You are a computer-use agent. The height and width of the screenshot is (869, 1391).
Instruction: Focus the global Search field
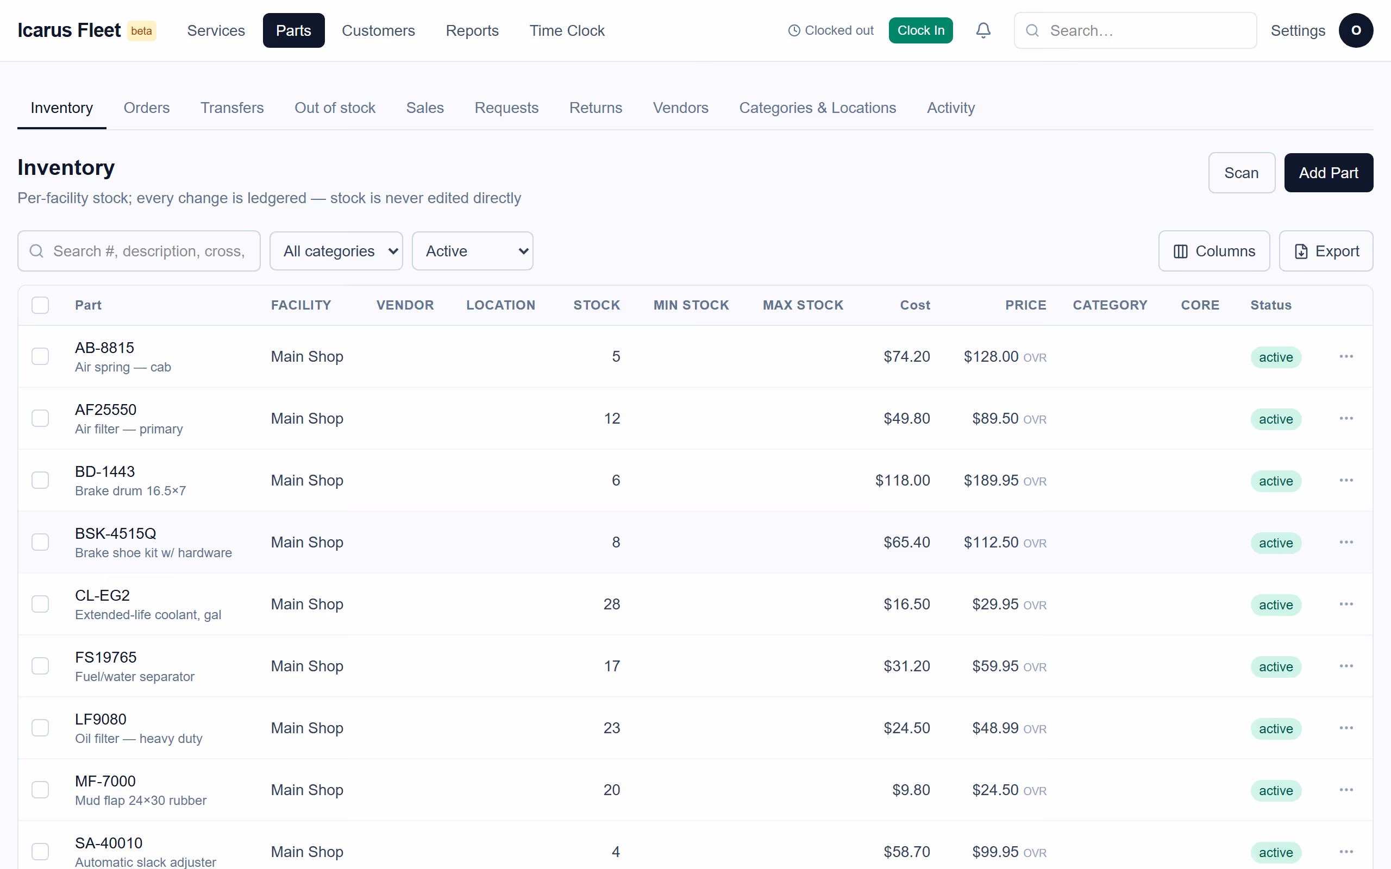click(1135, 30)
